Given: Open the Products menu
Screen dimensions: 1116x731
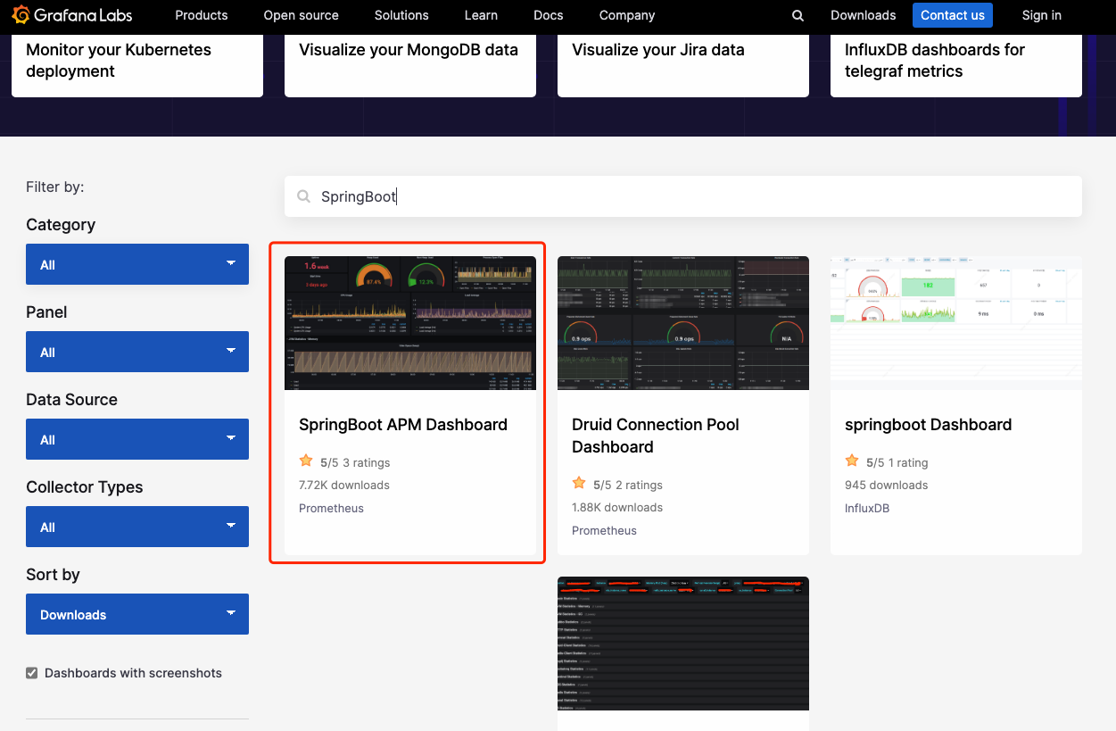Looking at the screenshot, I should 202,15.
